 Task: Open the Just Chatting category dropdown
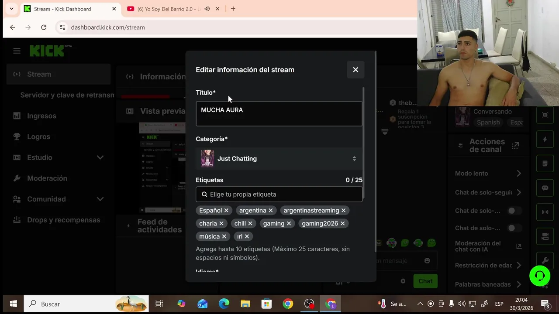click(279, 159)
